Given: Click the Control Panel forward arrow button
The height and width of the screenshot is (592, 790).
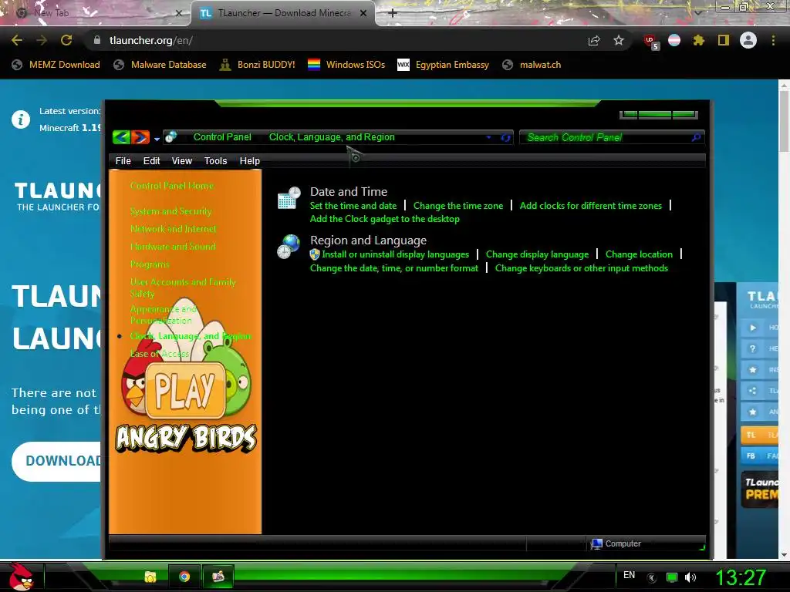Looking at the screenshot, I should point(140,137).
